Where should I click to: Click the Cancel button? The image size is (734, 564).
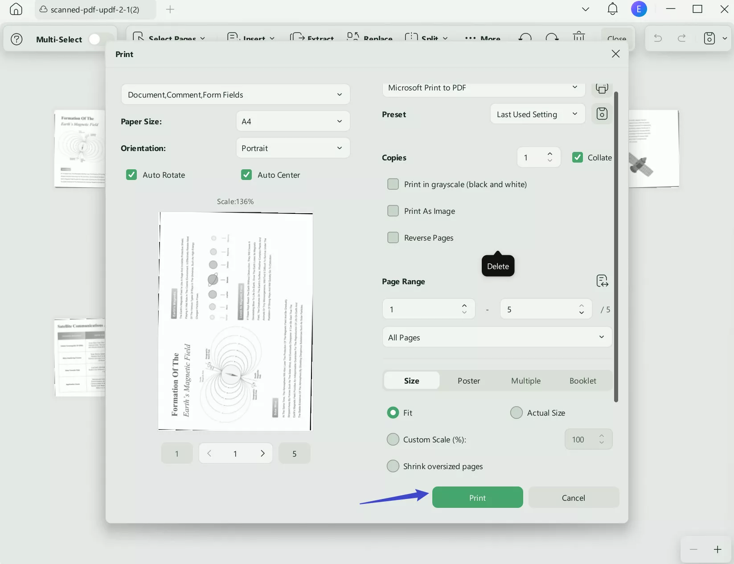click(x=573, y=497)
